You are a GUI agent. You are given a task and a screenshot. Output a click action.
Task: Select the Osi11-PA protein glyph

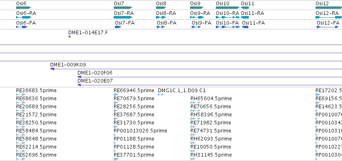point(245,27)
